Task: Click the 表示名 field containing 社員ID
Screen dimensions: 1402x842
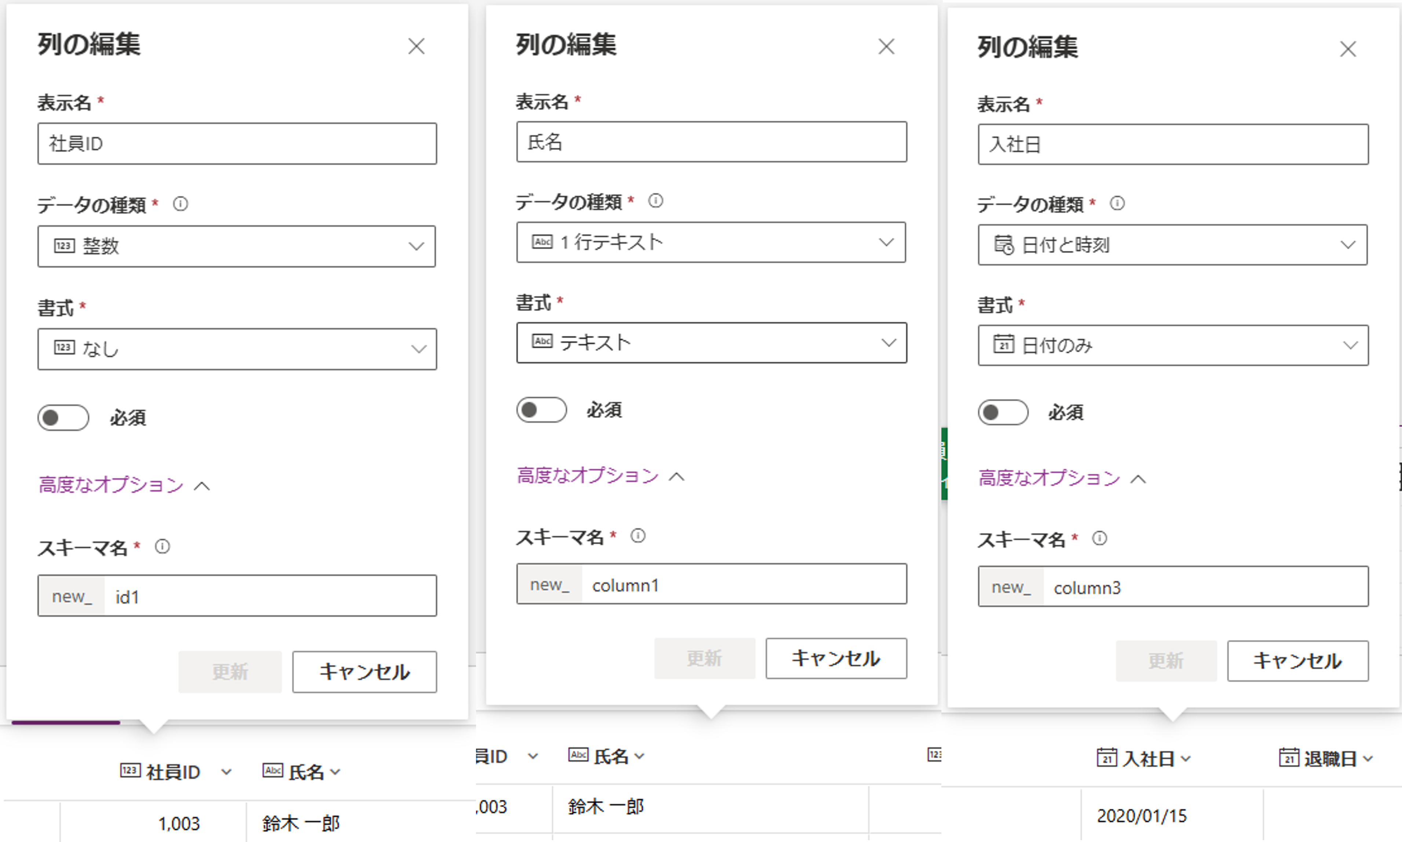Action: (237, 143)
